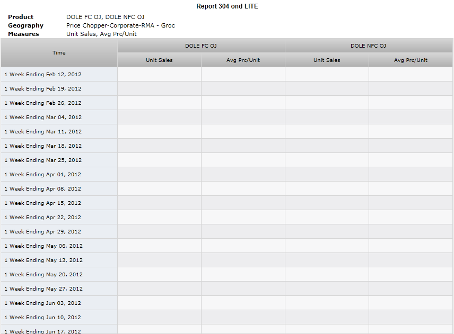This screenshot has width=454, height=334.
Task: Select the 'Measures' label
Action: [23, 34]
